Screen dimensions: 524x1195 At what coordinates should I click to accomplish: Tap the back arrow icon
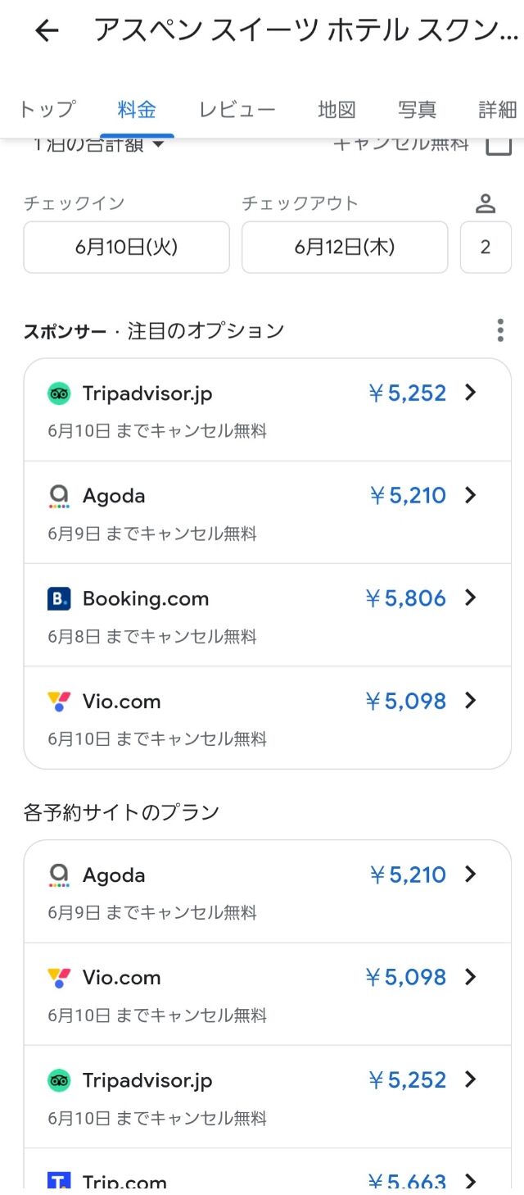[x=47, y=31]
